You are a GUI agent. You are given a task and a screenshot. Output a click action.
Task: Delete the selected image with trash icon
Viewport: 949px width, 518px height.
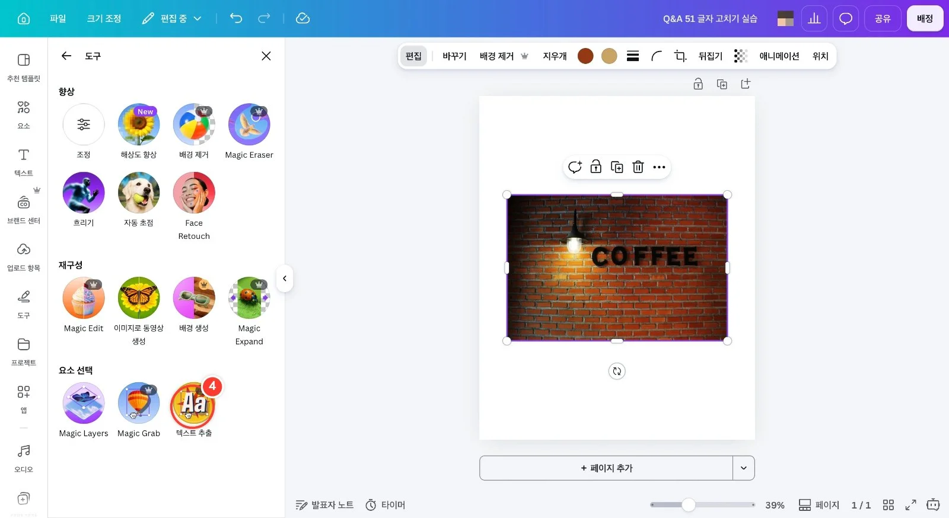pyautogui.click(x=638, y=167)
